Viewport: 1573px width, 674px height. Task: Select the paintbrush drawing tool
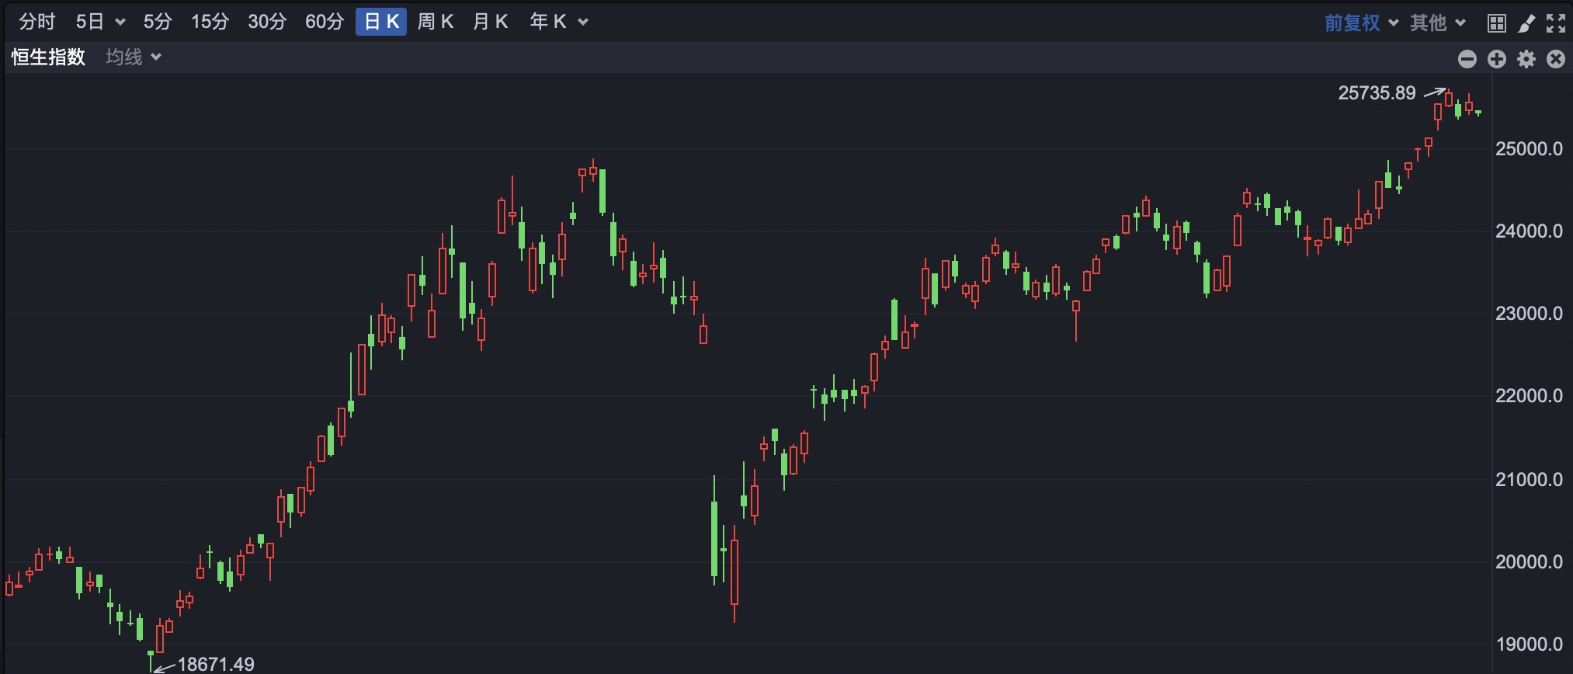[x=1526, y=23]
